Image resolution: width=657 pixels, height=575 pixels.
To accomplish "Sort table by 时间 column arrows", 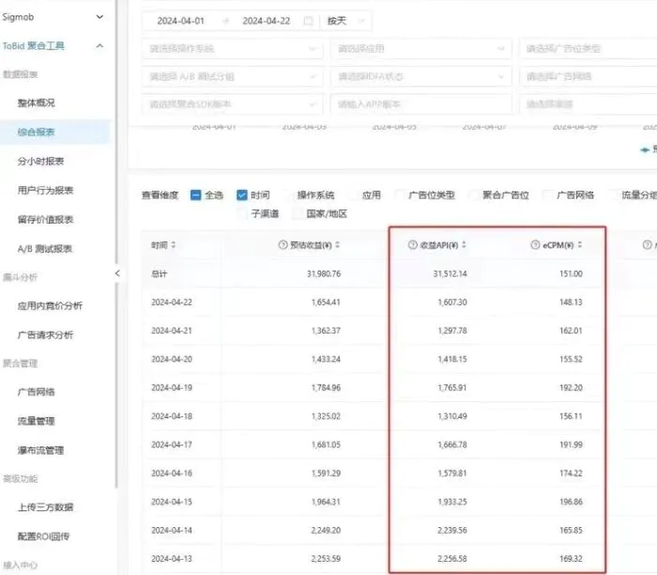I will (174, 245).
